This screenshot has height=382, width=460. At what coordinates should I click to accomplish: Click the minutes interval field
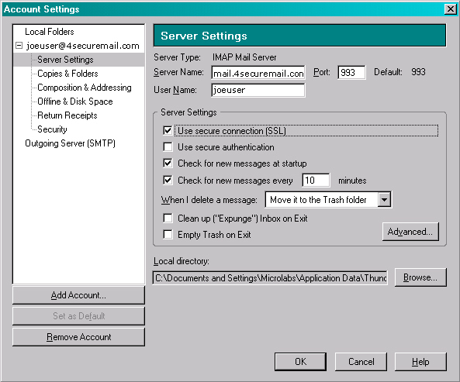pyautogui.click(x=316, y=181)
